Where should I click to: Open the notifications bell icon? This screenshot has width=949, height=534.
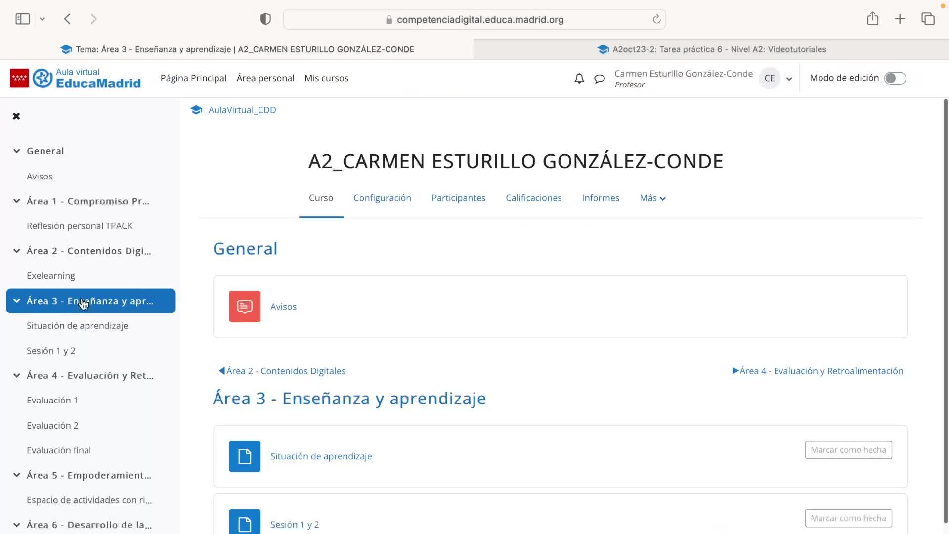(x=579, y=79)
